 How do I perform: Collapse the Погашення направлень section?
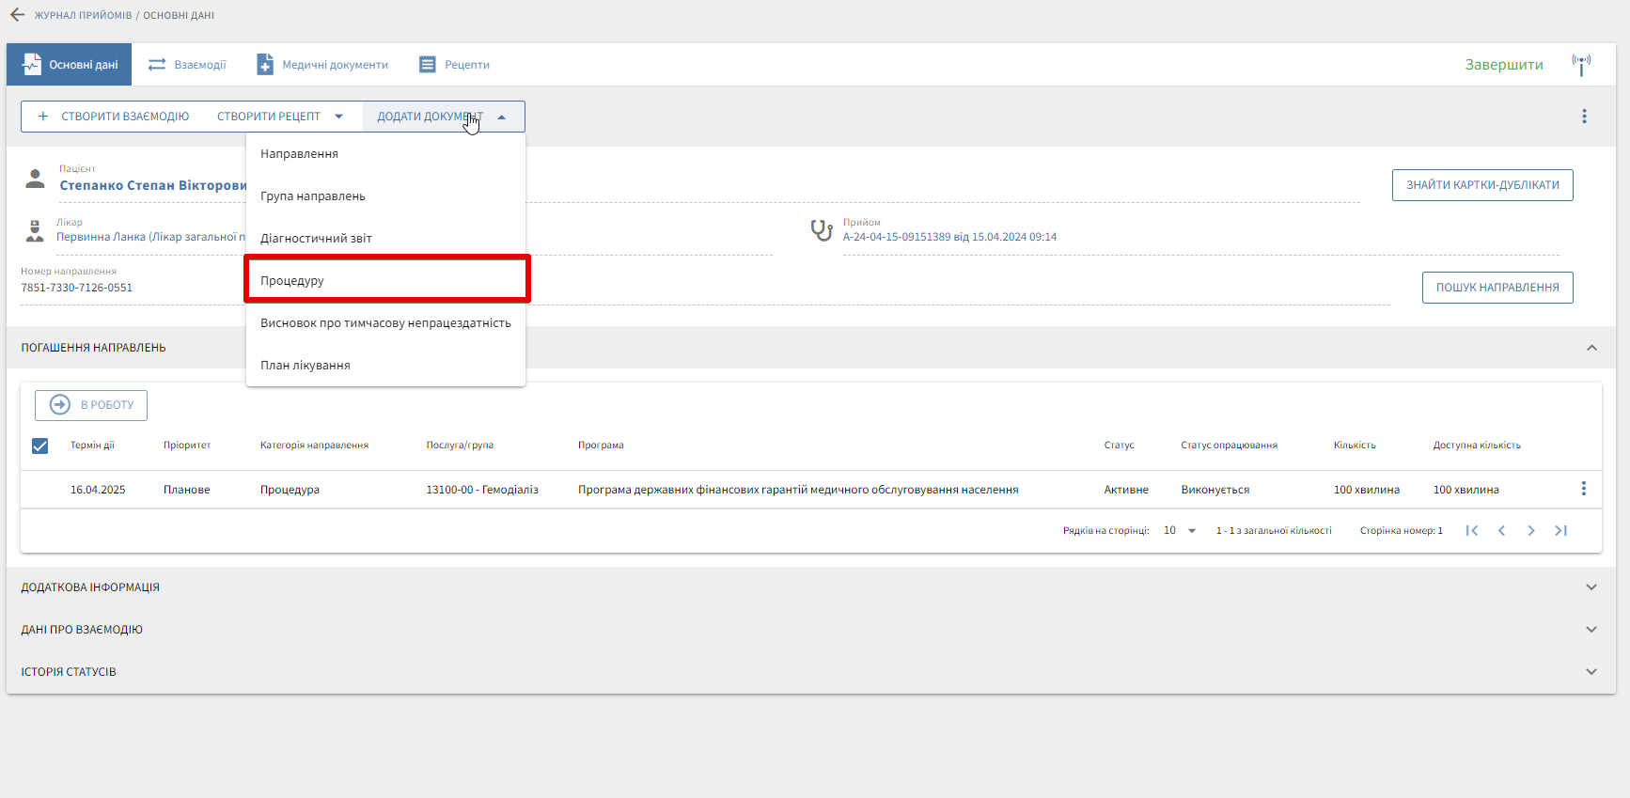click(x=1591, y=348)
